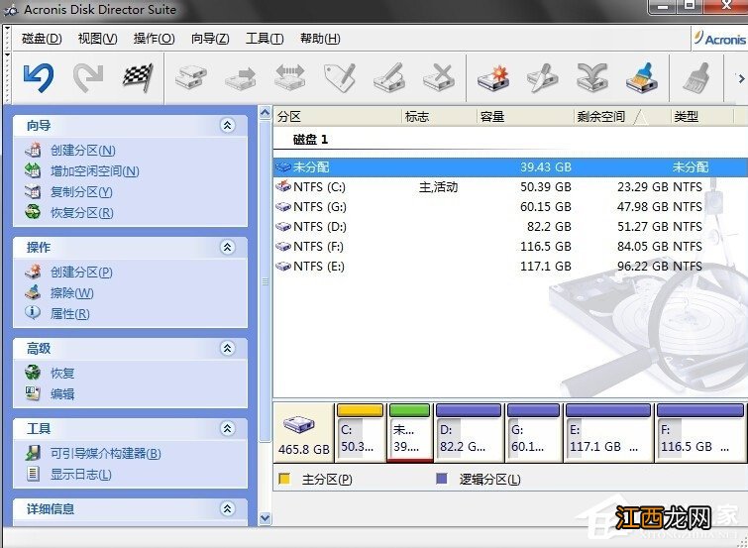Click the create partition toolbar icon with spark
This screenshot has width=748, height=548.
[493, 78]
